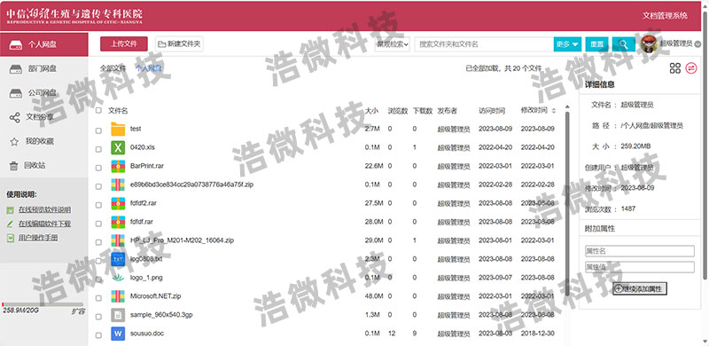Click the 上传文件 upload button
This screenshot has width=709, height=346.
[124, 44]
